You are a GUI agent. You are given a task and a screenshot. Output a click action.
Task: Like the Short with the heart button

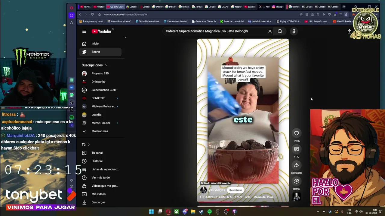click(x=297, y=133)
